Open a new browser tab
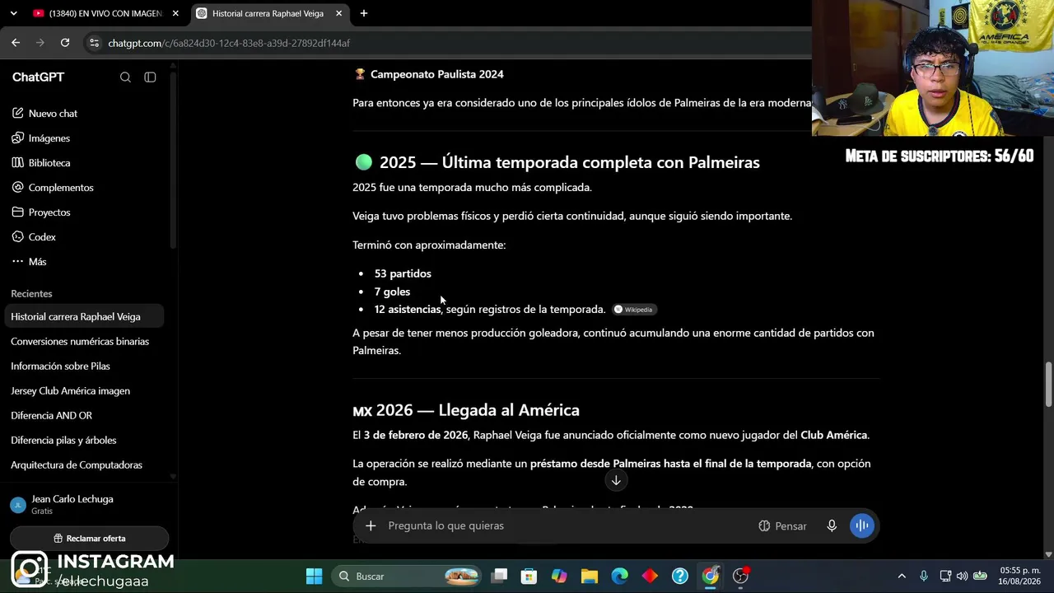The height and width of the screenshot is (593, 1054). (364, 13)
